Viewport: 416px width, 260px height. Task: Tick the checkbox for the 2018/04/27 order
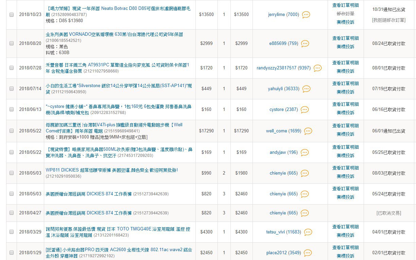[12, 213]
